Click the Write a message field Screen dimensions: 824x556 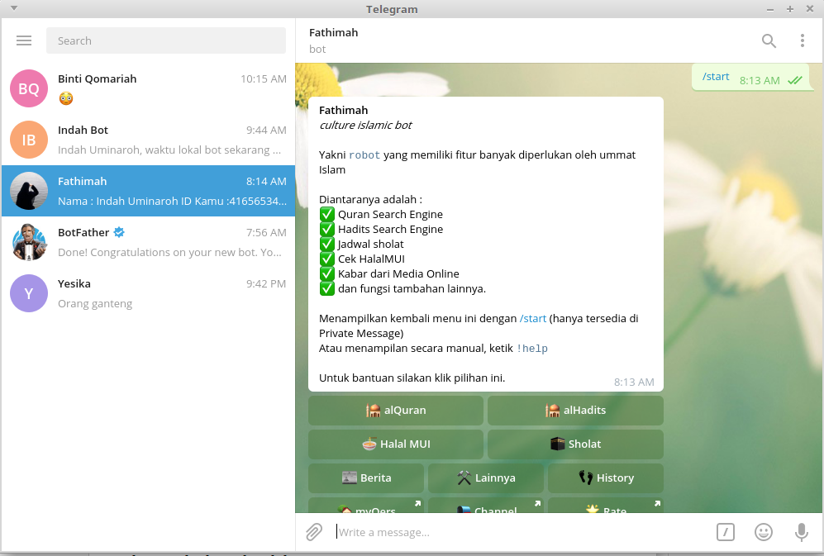coord(523,532)
